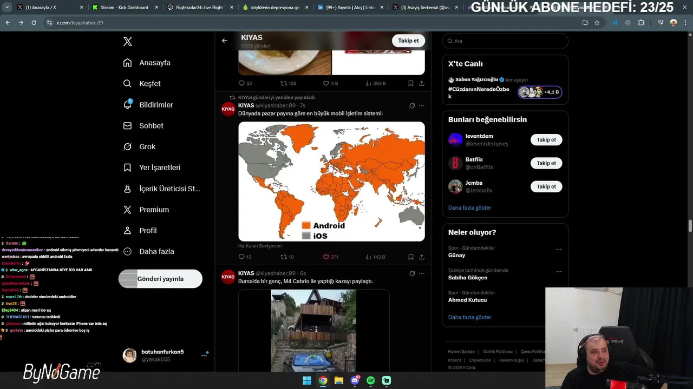Open the Günay trending topic

pyautogui.click(x=456, y=255)
